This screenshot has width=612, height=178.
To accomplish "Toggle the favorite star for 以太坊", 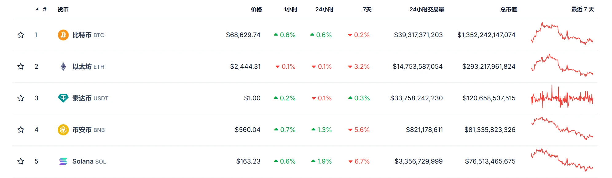I will (21, 67).
